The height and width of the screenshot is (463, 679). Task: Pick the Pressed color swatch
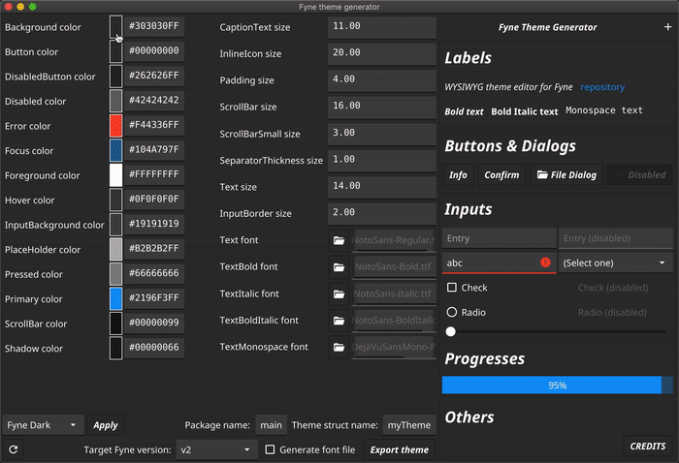click(x=115, y=273)
